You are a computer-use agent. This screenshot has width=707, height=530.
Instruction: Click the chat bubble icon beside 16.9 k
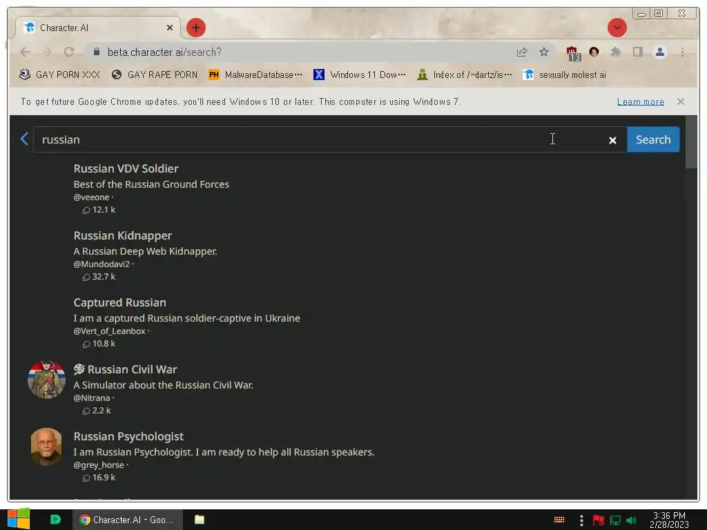click(x=86, y=478)
